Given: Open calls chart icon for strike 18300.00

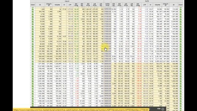Looking at the screenshot, I should pos(33,76).
